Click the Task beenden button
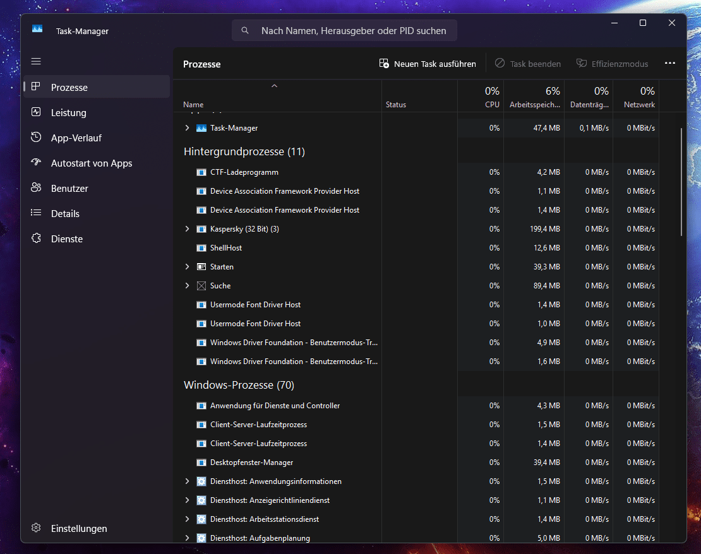The width and height of the screenshot is (701, 554). (528, 64)
